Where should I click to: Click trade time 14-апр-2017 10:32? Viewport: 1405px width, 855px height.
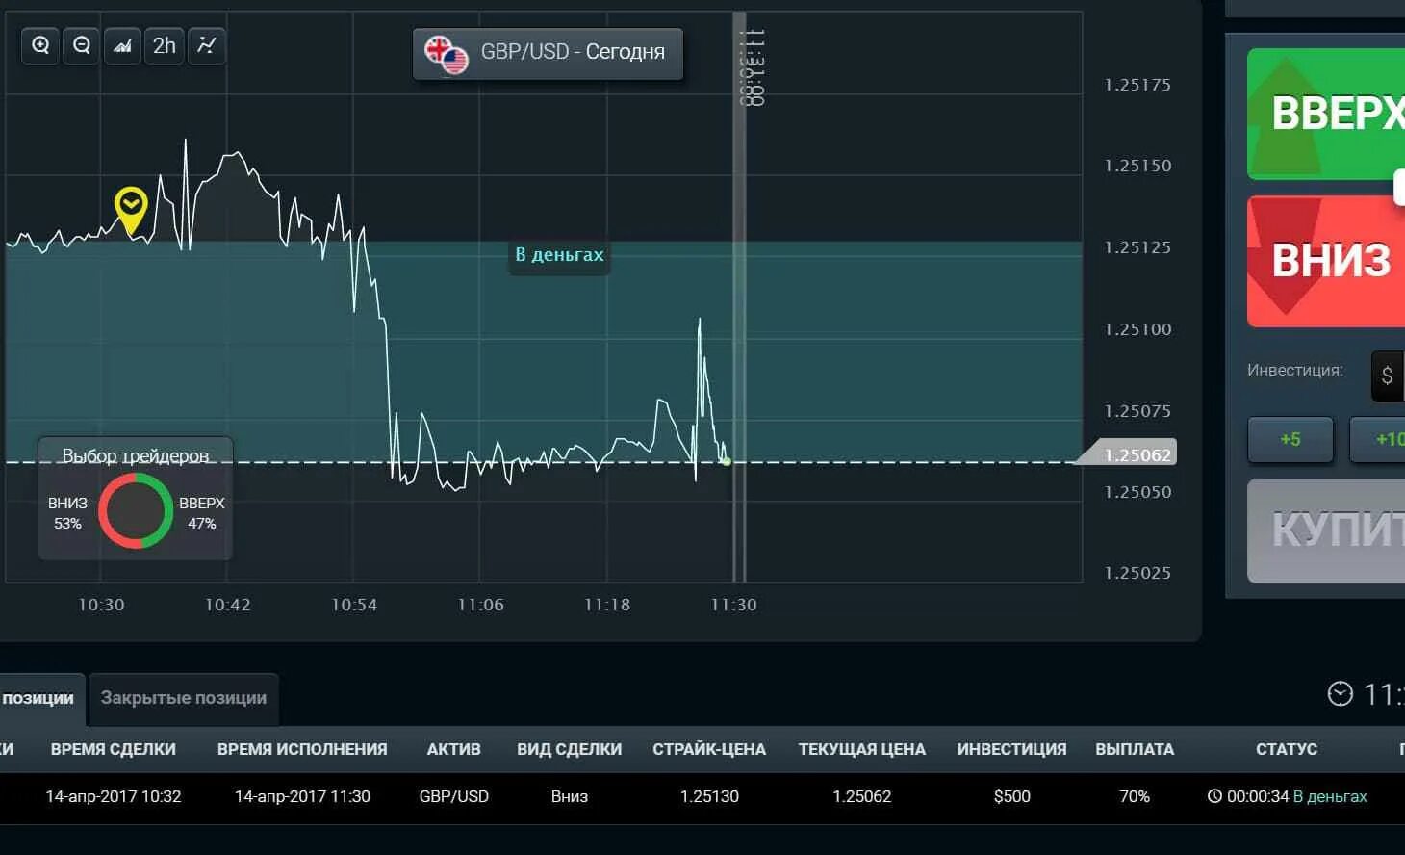pos(114,796)
